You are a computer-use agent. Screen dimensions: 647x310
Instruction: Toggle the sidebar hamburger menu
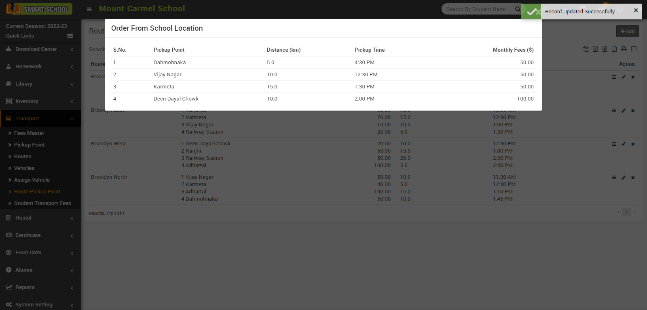[89, 9]
